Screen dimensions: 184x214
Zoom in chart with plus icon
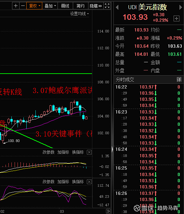click(16, 6)
